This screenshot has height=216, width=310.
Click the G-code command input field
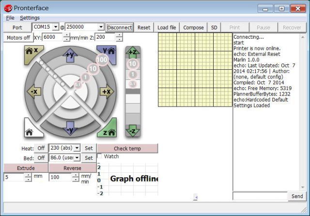(260, 196)
